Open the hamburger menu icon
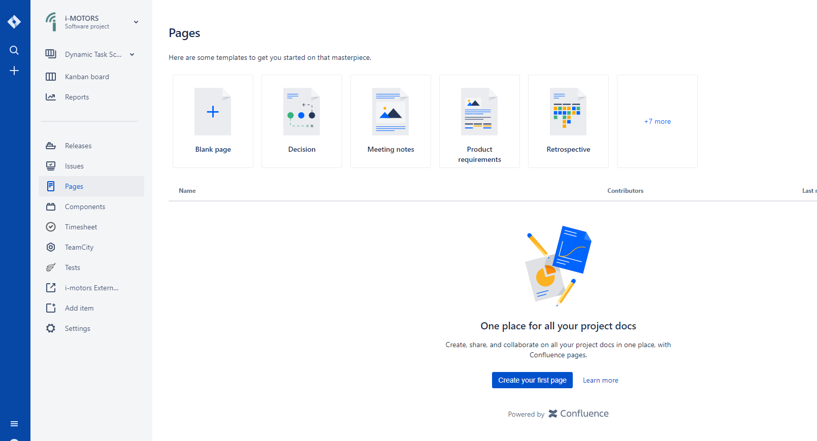The image size is (817, 441). coord(14,424)
